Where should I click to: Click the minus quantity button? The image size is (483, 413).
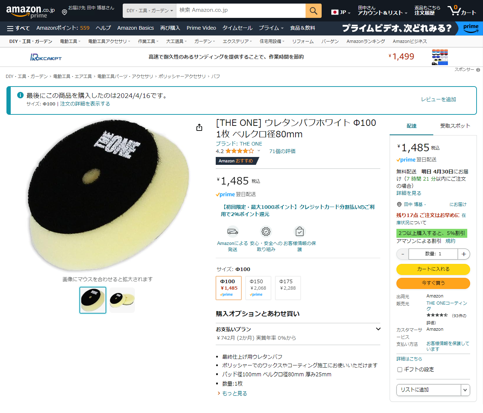pyautogui.click(x=402, y=254)
